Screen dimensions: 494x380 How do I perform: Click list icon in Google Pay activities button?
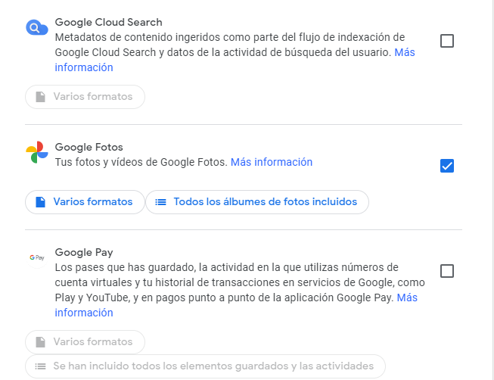pos(41,366)
